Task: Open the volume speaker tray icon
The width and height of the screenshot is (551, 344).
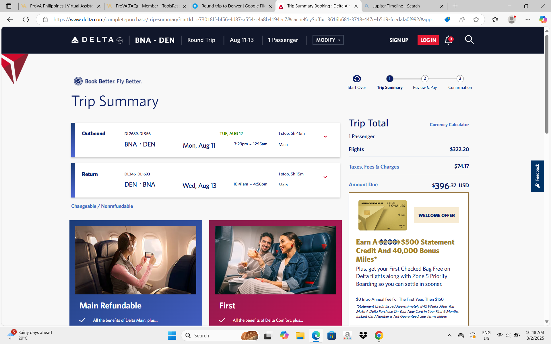Action: (508, 335)
